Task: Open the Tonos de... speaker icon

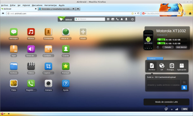Action: 31,49
